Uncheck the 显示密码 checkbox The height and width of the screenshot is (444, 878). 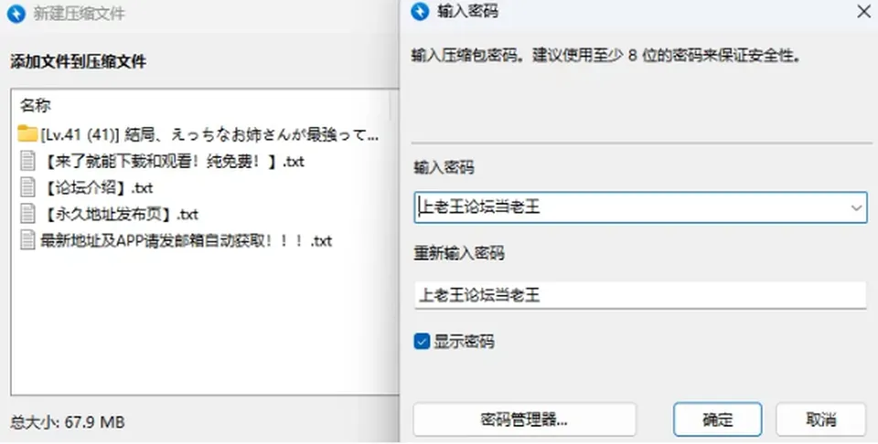pos(422,341)
